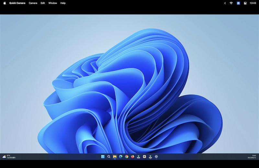Open terminal icon right after Firefox
Screen dimensions: 259x168
coord(139,156)
